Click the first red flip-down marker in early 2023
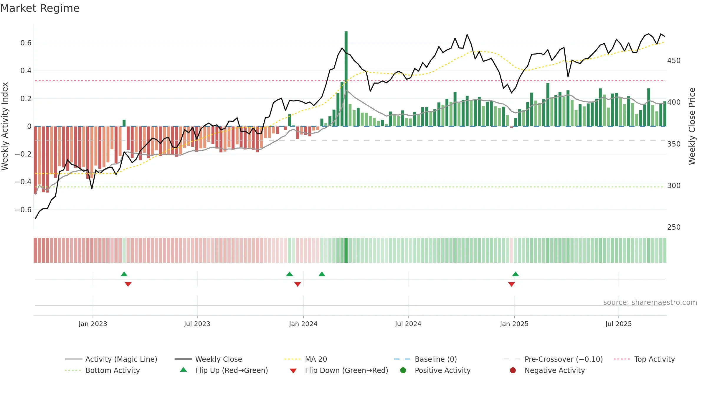This screenshot has width=707, height=398. pos(128,284)
